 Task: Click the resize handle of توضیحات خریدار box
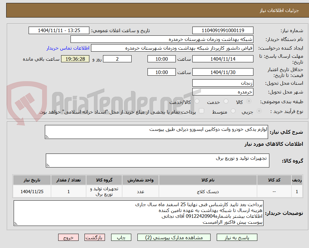(16, 224)
